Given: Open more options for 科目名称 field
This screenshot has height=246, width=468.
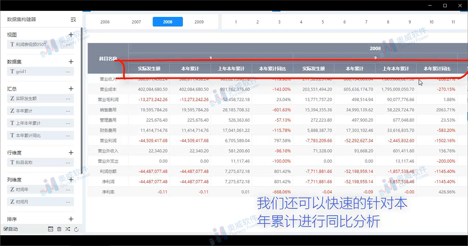Looking at the screenshot, I should (68, 162).
